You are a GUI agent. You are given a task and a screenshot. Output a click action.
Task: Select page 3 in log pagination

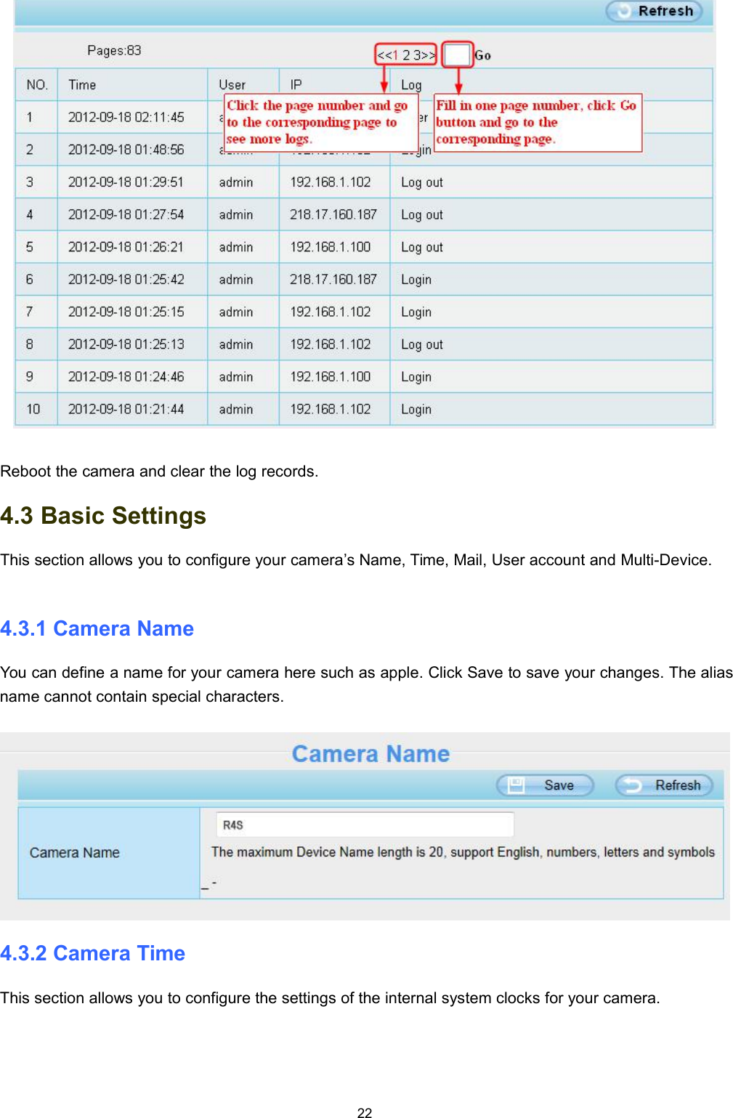point(415,54)
